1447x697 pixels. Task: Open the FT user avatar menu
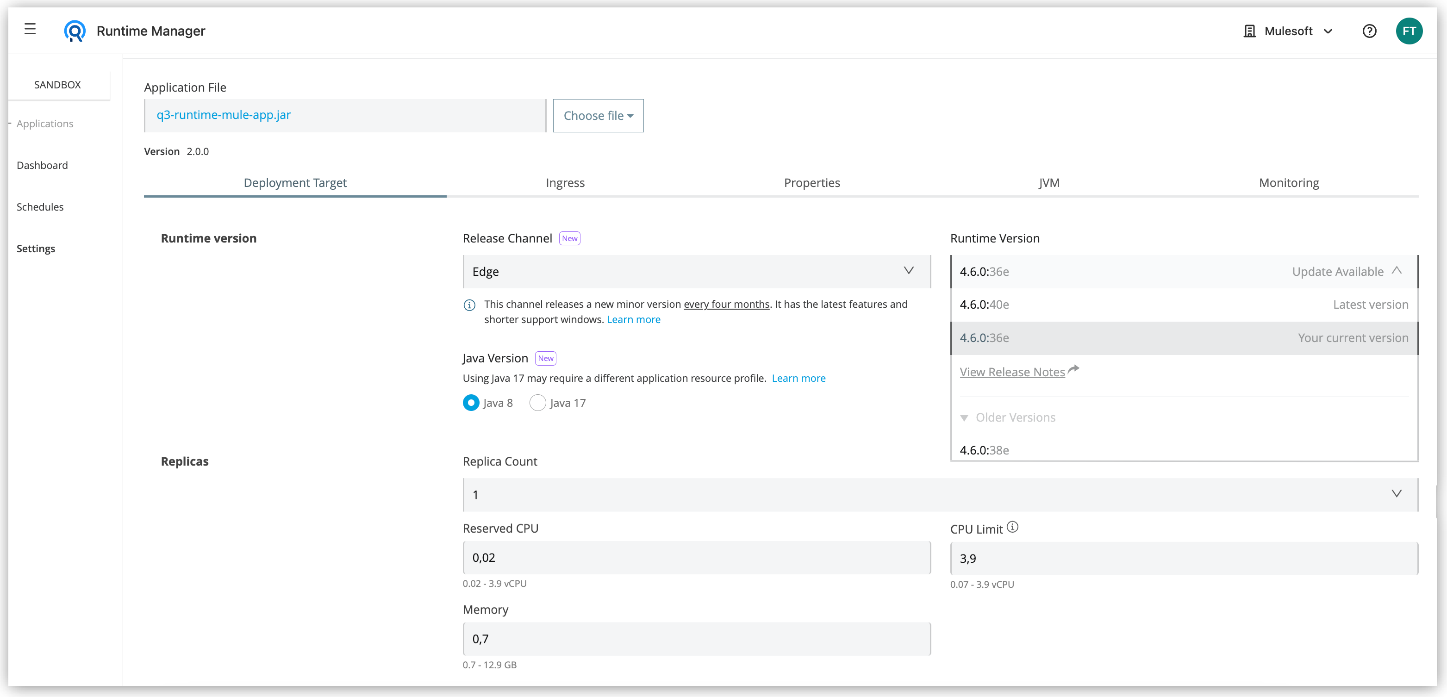[x=1410, y=31]
